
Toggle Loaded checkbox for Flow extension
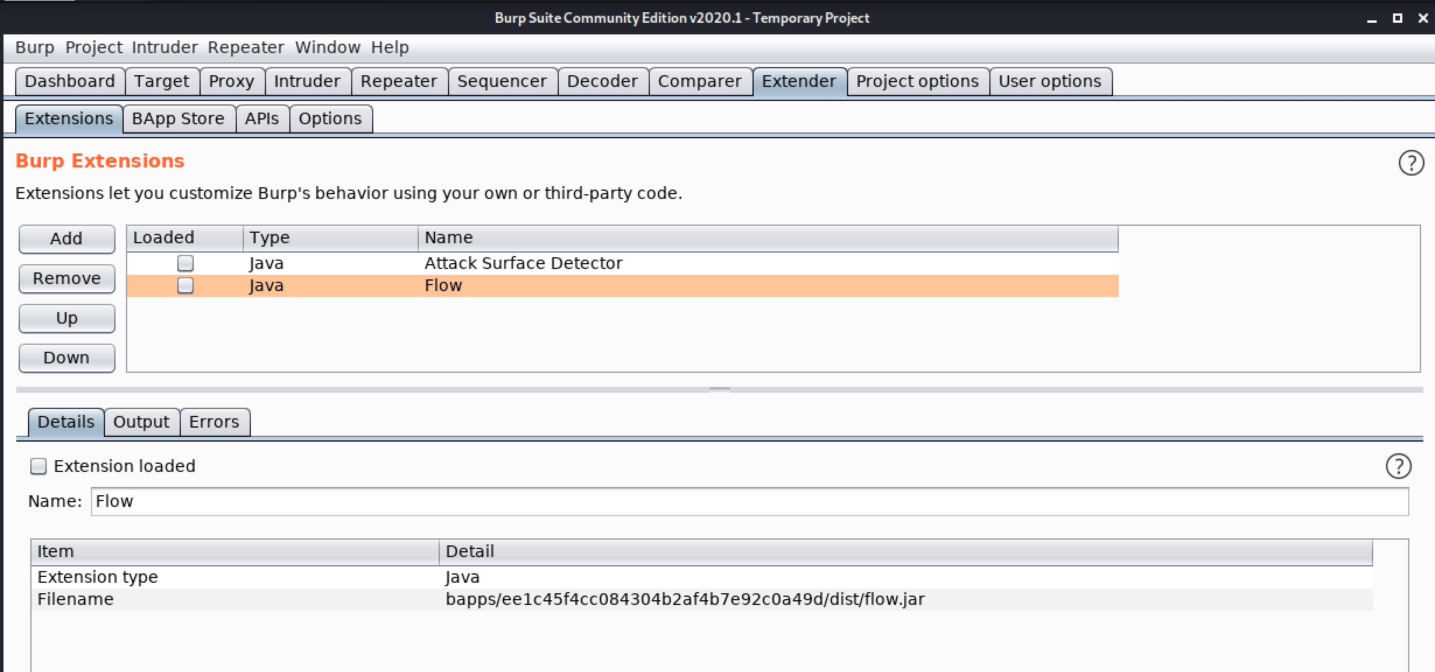pyautogui.click(x=185, y=286)
